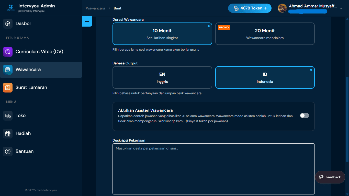349x196 pixels.
Task: Click into the Deskripsi Pekerjaan text area
Action: (x=213, y=169)
